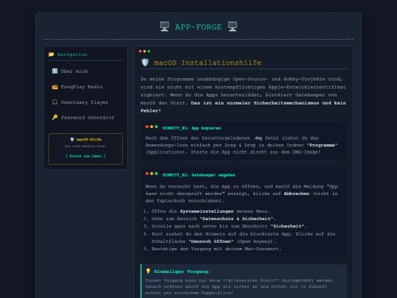Click the 'SCHRITT_02: Gatekeeper umgehen' heading

tap(198, 175)
